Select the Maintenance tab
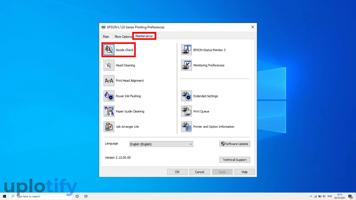Image resolution: width=356 pixels, height=200 pixels. (x=144, y=36)
